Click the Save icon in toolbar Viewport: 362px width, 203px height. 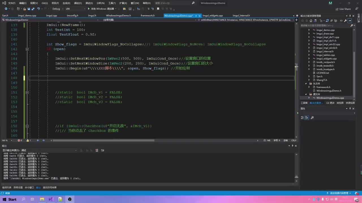[x=29, y=9]
